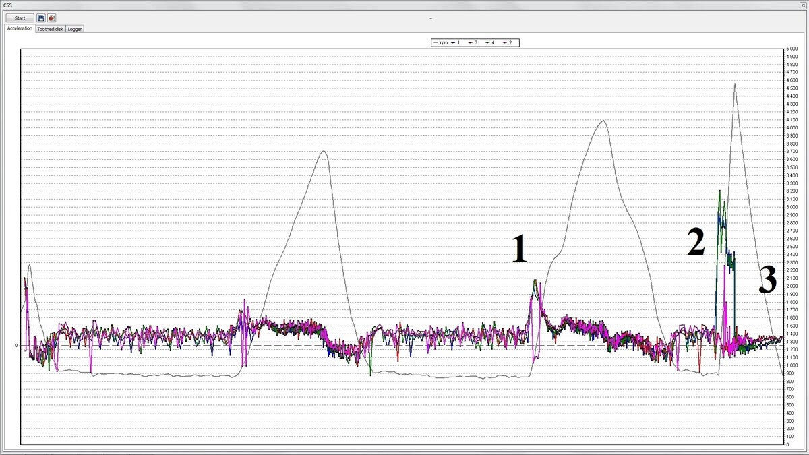This screenshot has width=809, height=455.
Task: Click the 5 000 label on rpm axis
Action: [791, 49]
